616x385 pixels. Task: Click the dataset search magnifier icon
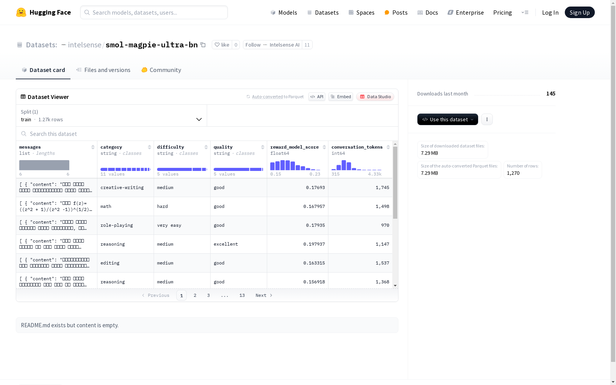pos(24,134)
